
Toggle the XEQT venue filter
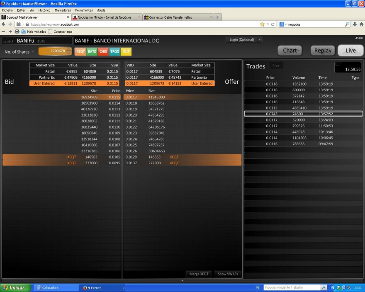(x=80, y=51)
